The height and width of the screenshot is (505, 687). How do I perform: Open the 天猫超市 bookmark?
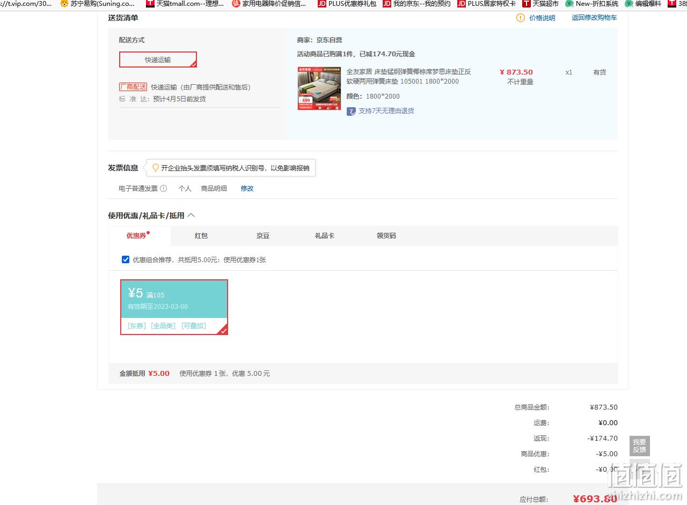coord(540,4)
